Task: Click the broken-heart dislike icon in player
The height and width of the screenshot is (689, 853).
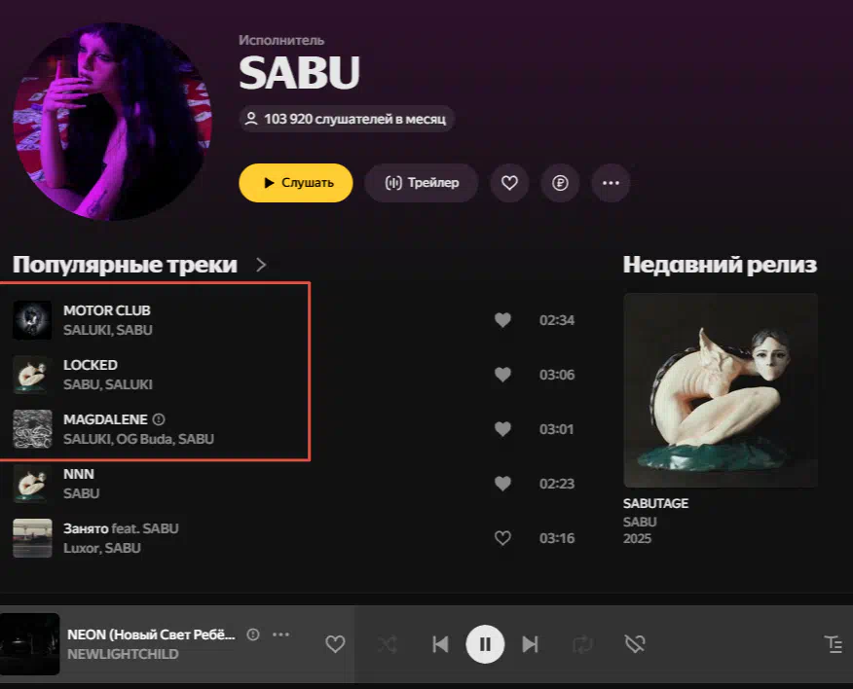Action: pyautogui.click(x=635, y=644)
